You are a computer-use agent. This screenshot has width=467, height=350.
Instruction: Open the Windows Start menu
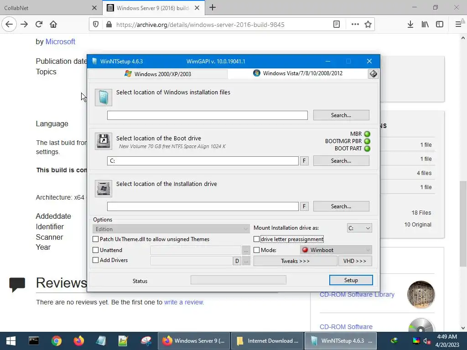tap(11, 341)
